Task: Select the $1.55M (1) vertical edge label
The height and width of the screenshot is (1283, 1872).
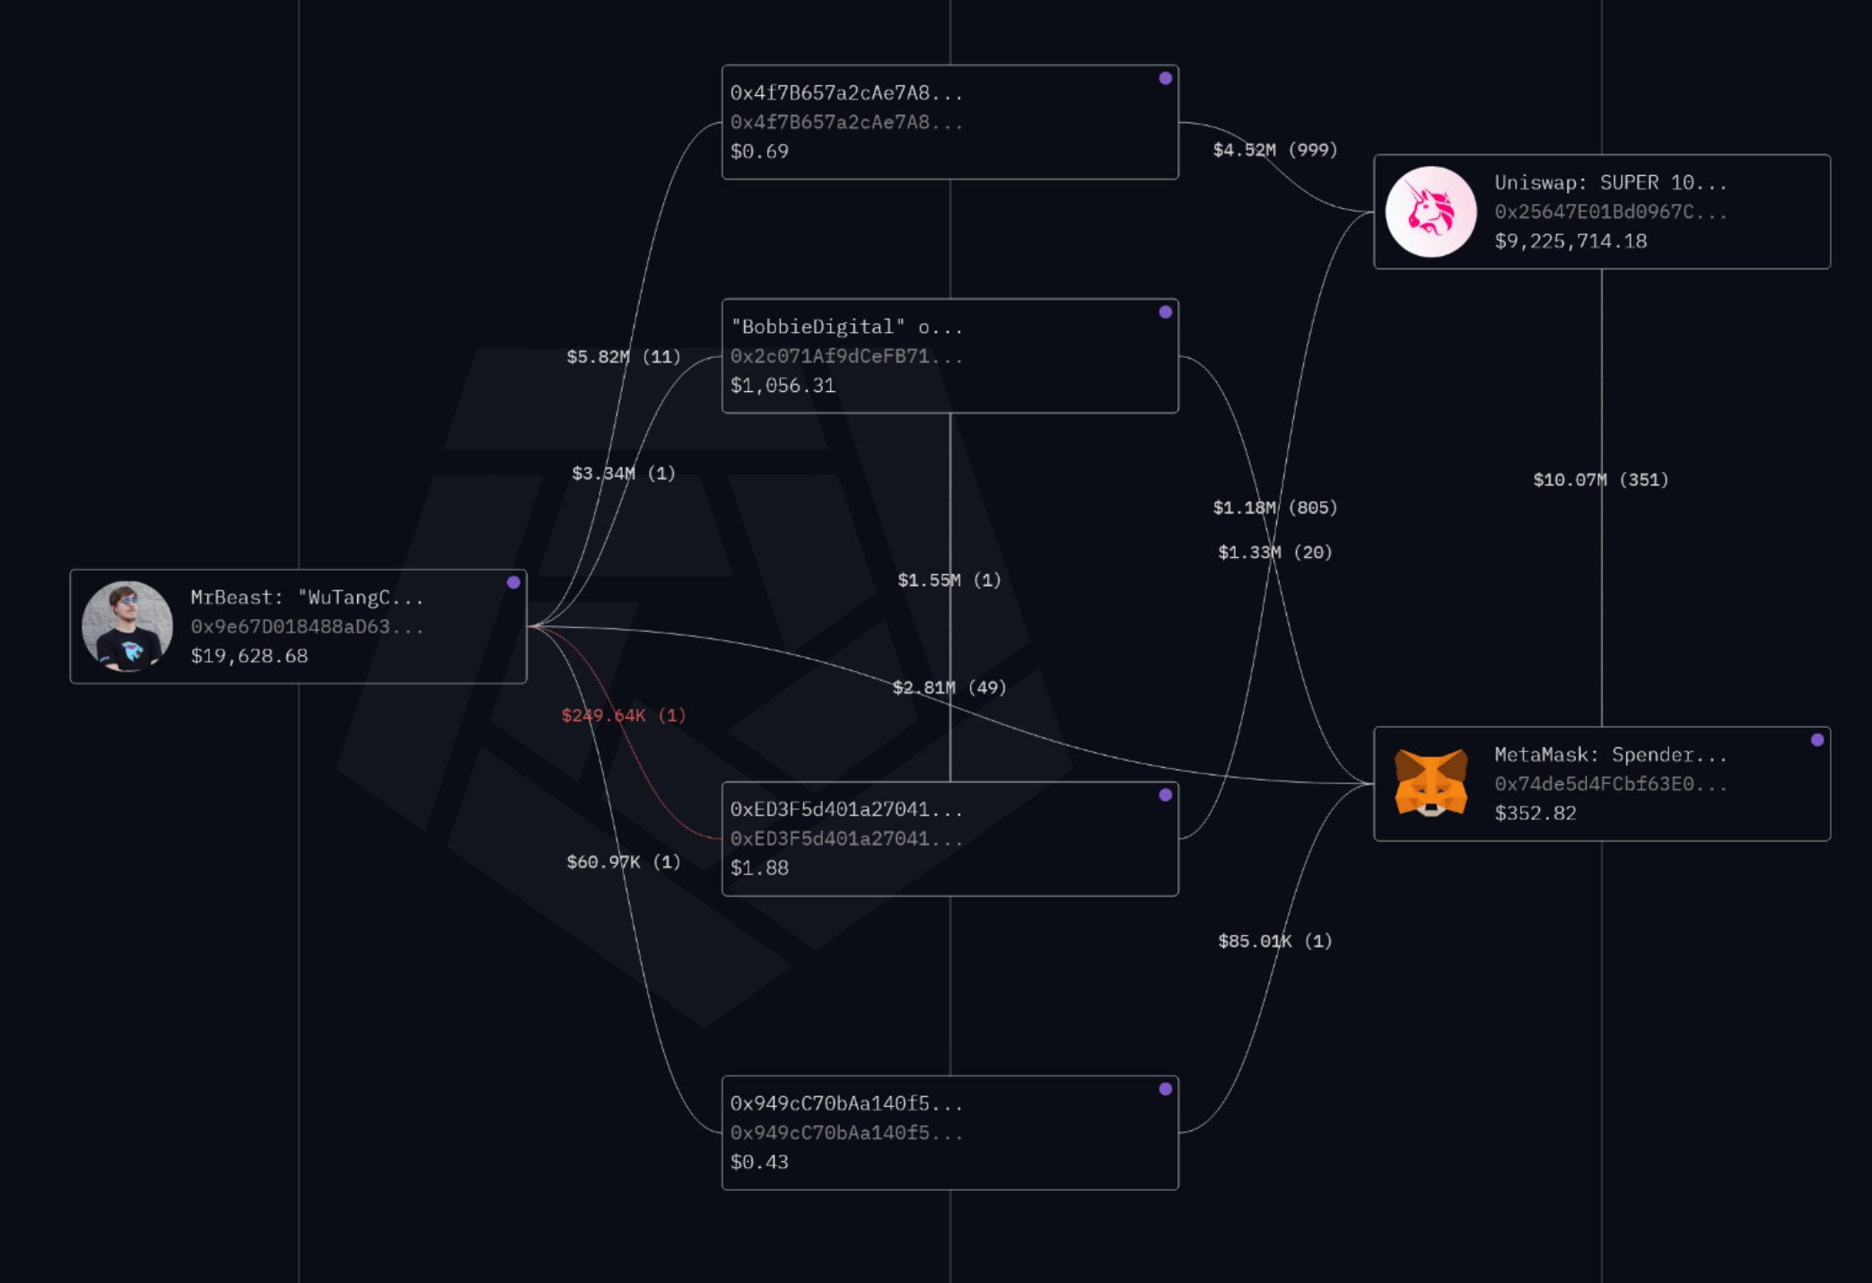Action: tap(949, 580)
